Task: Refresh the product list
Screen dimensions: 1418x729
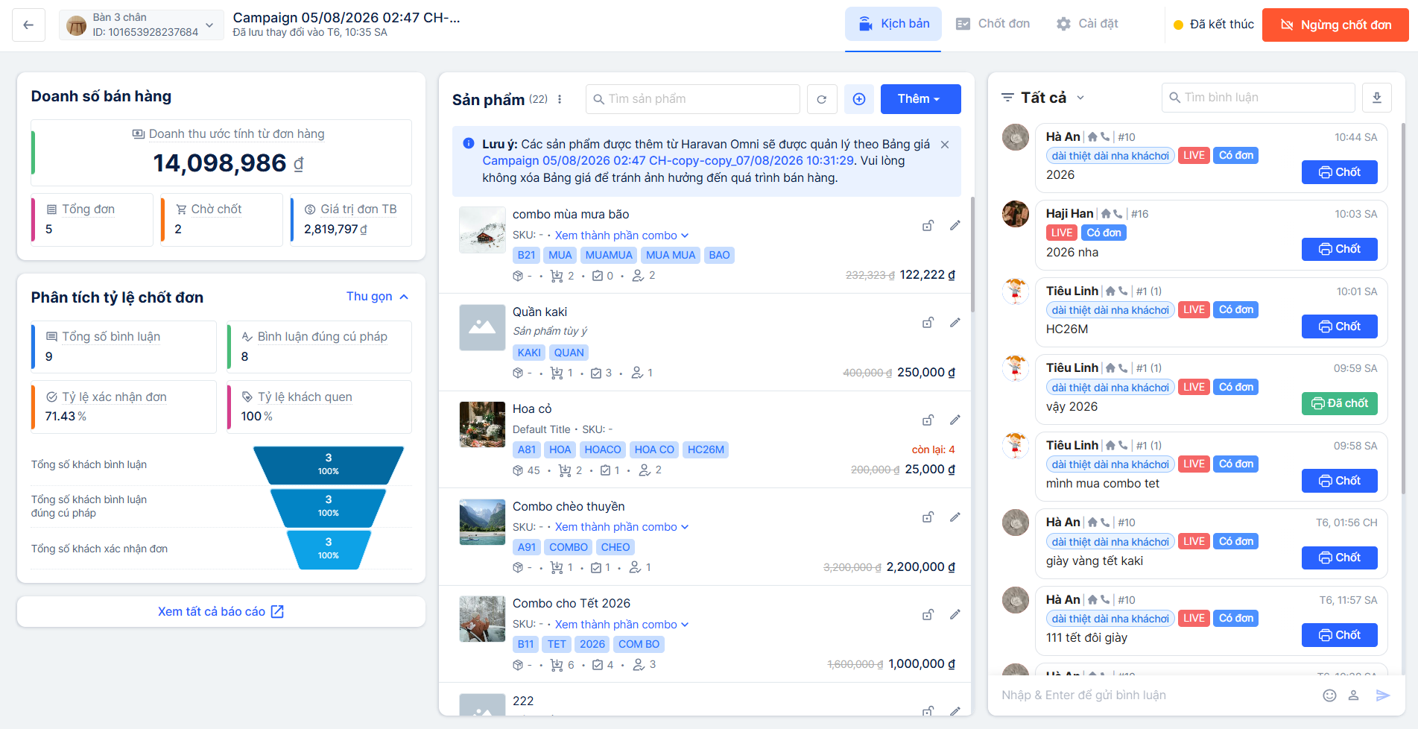Action: click(x=822, y=99)
